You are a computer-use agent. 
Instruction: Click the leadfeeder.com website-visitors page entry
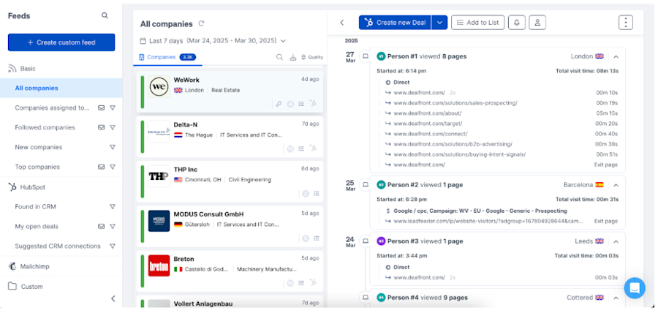pyautogui.click(x=487, y=221)
